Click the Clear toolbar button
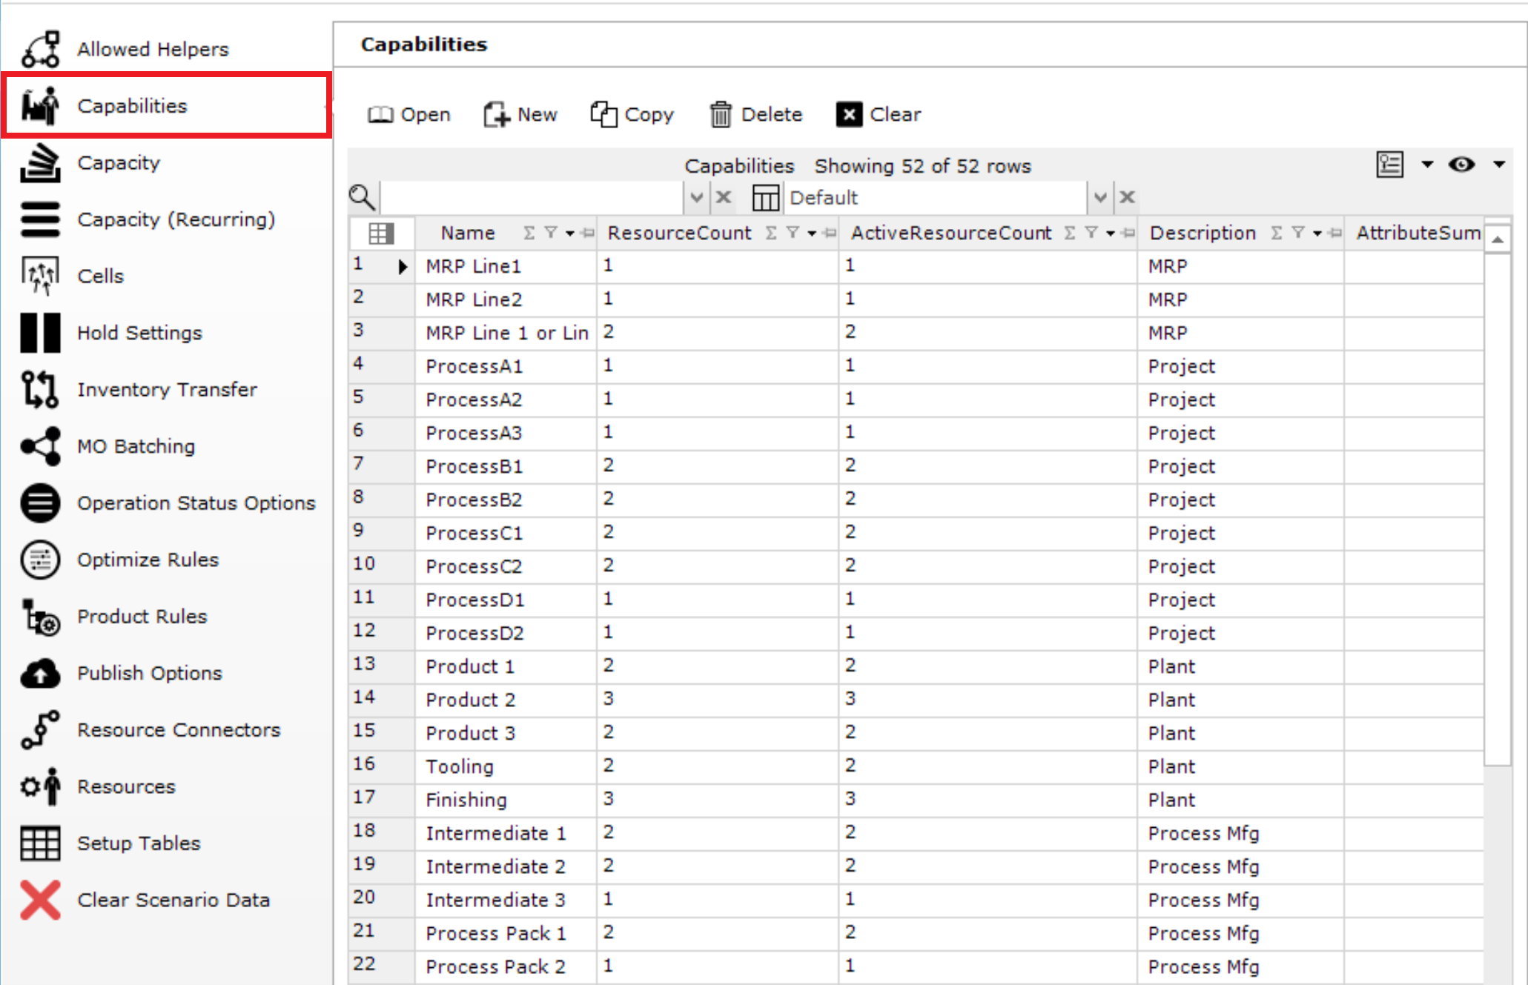 pos(879,115)
